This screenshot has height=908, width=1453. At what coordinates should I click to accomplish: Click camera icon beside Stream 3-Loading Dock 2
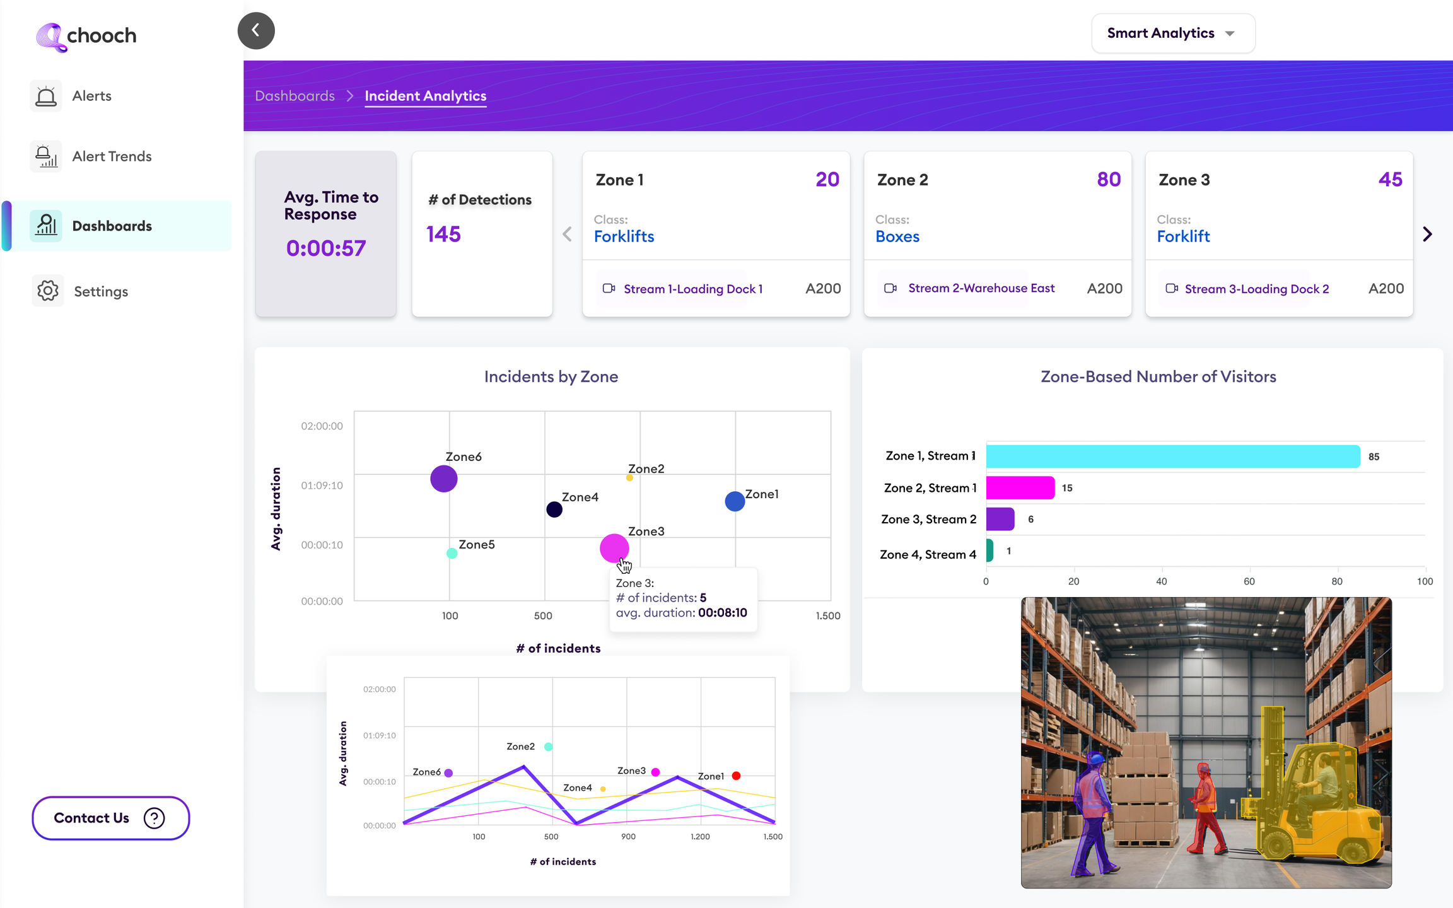[x=1172, y=288]
